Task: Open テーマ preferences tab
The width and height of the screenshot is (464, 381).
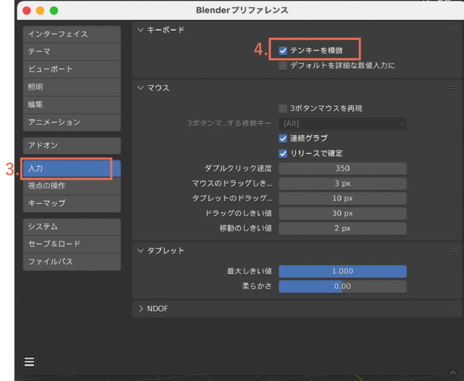Action: pyautogui.click(x=72, y=52)
